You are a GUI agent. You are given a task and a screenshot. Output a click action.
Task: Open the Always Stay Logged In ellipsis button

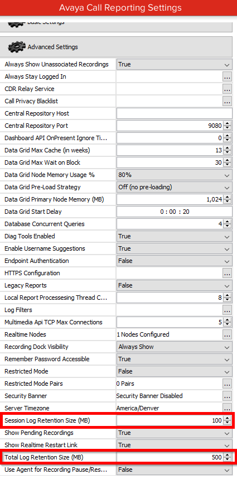pyautogui.click(x=227, y=76)
